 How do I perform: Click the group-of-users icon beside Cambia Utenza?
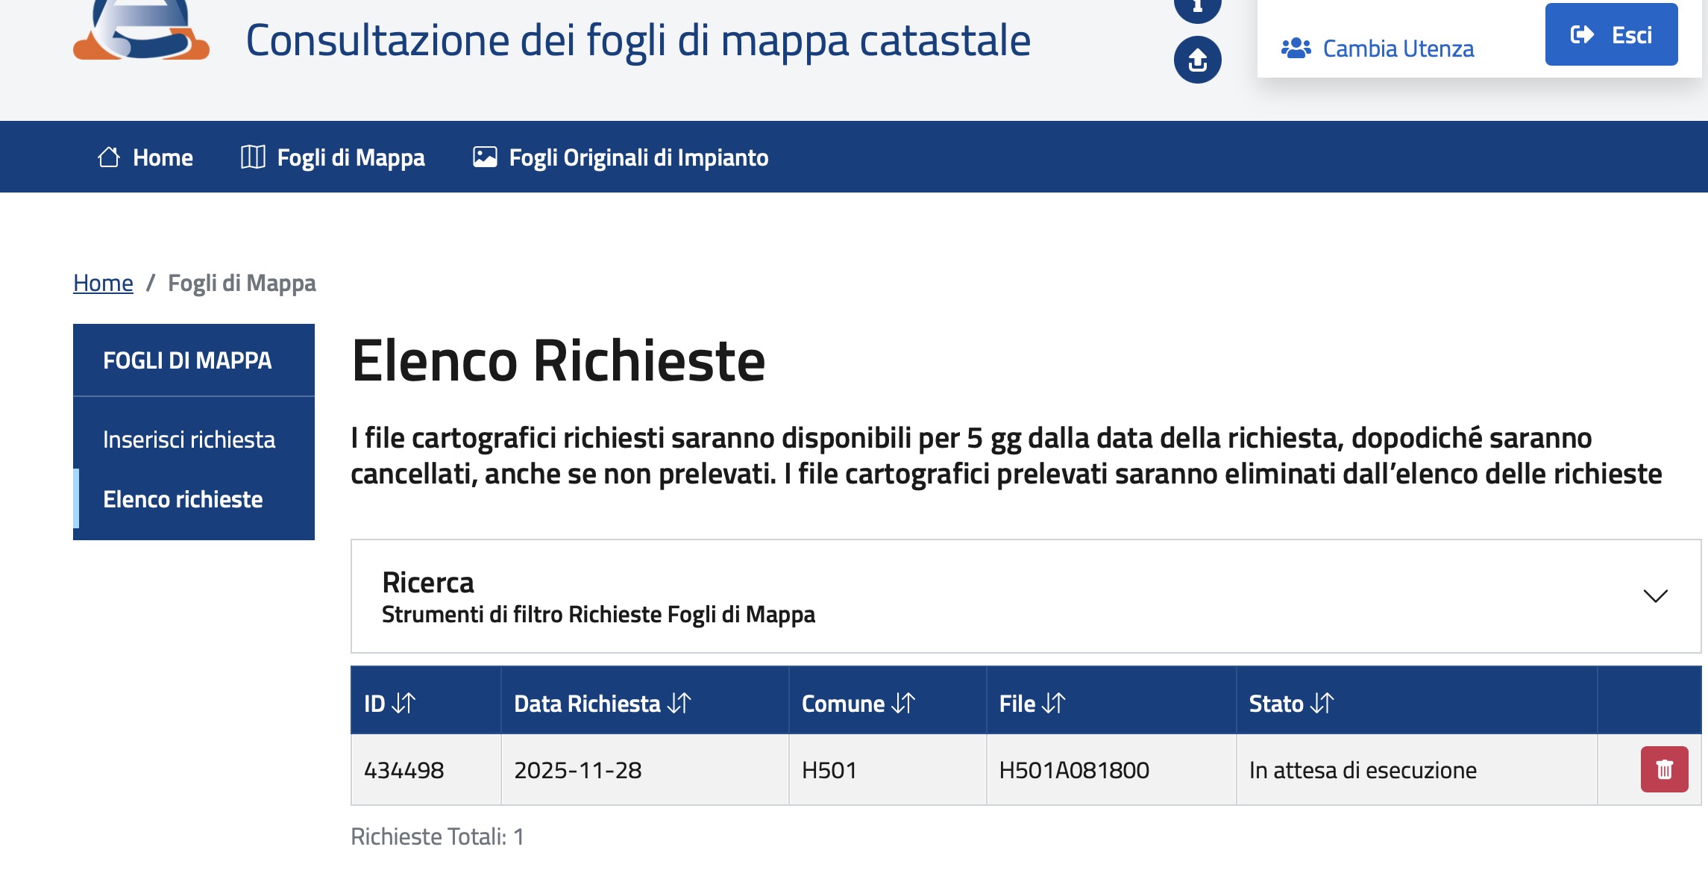pyautogui.click(x=1296, y=47)
